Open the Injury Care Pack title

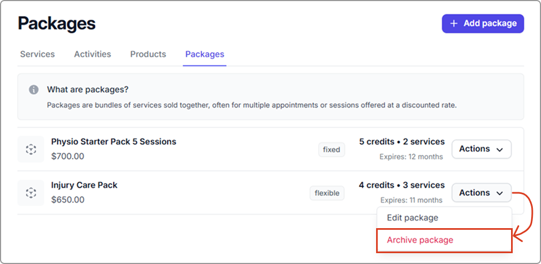pos(84,185)
